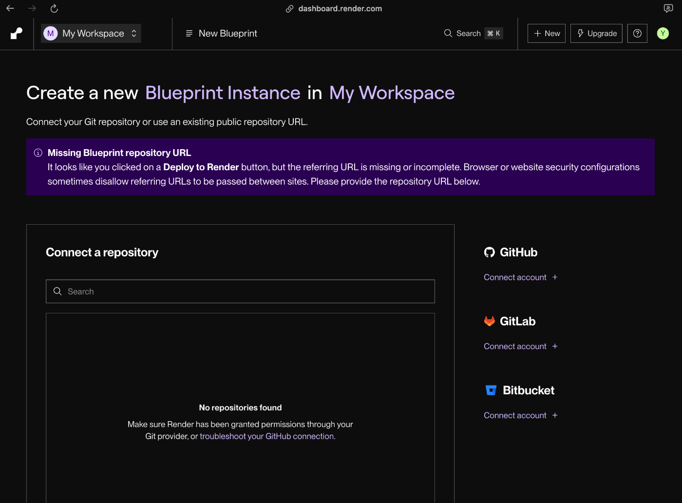Click the ⌘K shortcut badge
This screenshot has width=682, height=503.
493,33
